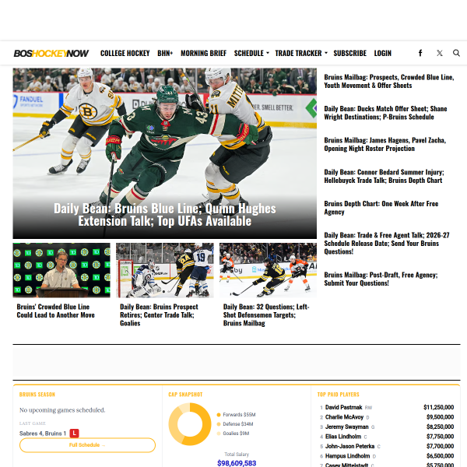The height and width of the screenshot is (467, 467).
Task: Read Bruins' Crowded Blue Line article
Action: click(x=56, y=311)
